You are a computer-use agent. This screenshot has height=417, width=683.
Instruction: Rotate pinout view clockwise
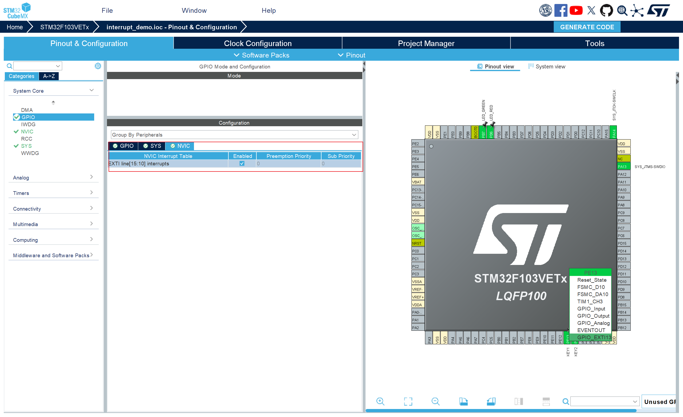tap(463, 401)
